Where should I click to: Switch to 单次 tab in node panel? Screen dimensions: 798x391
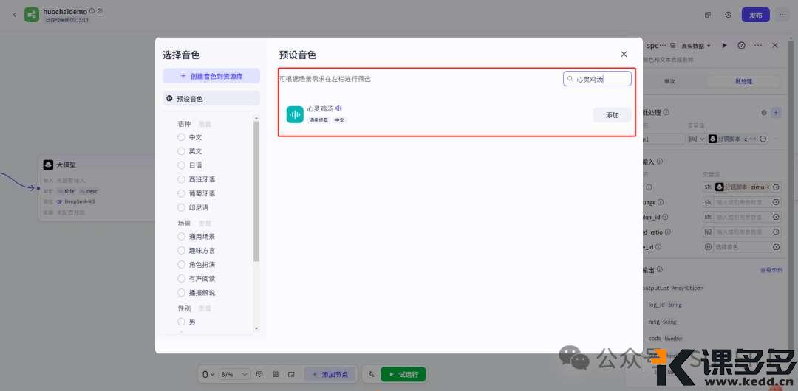[x=670, y=81]
